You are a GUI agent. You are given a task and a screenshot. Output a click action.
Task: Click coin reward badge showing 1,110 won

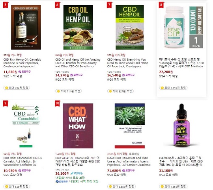[x=173, y=88]
